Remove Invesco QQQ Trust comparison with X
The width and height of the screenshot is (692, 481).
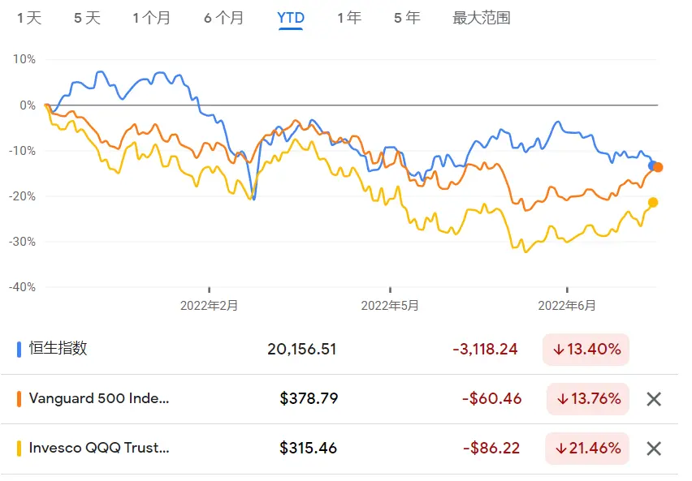pos(654,449)
